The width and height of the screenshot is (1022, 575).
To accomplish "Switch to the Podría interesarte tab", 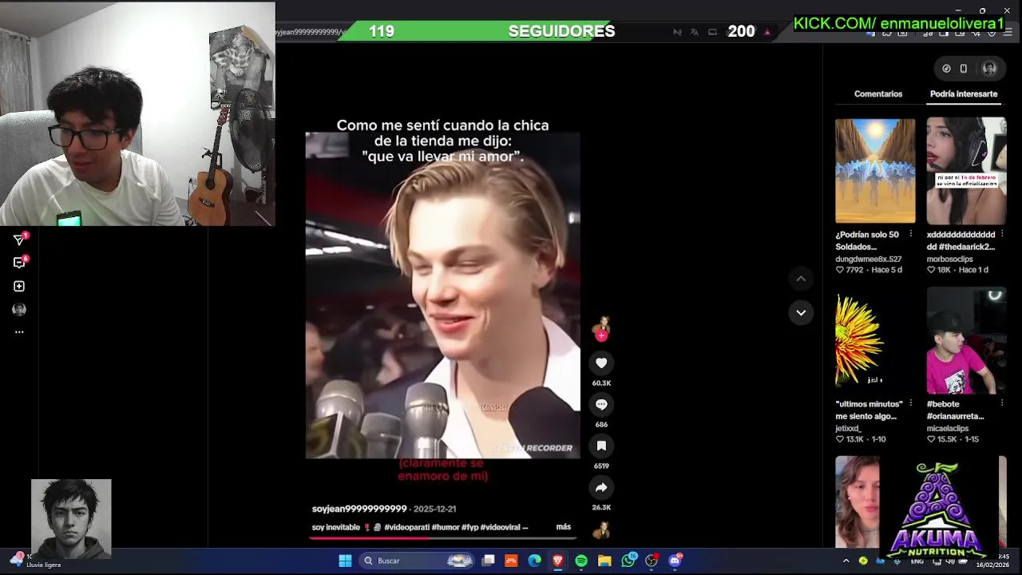I will [964, 94].
